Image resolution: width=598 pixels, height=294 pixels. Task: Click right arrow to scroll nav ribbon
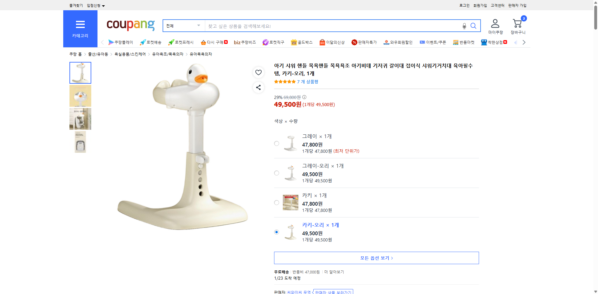(524, 42)
